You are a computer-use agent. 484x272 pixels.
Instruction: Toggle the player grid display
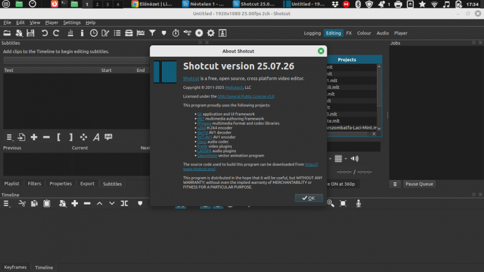click(338, 158)
